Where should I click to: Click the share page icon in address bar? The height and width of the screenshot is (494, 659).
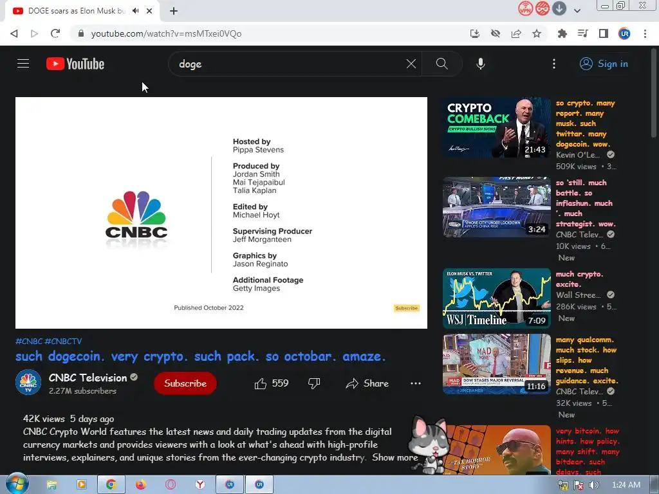[x=516, y=33]
